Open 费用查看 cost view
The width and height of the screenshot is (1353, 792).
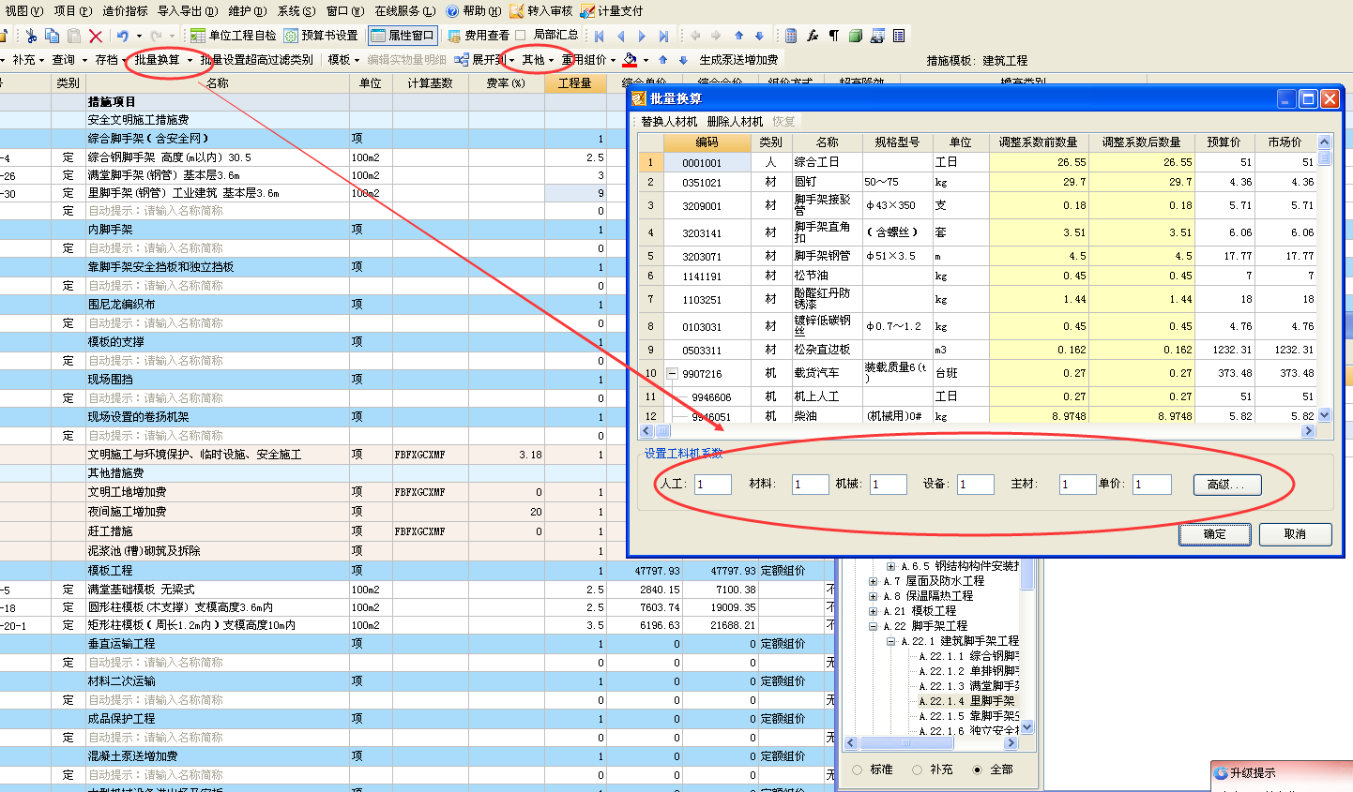click(x=479, y=36)
